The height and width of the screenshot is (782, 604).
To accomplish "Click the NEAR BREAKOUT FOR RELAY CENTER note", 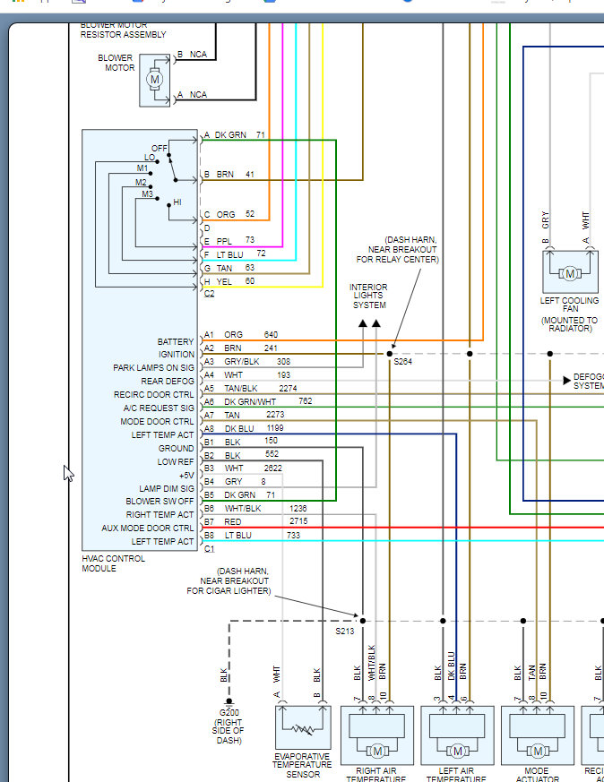I will click(x=398, y=254).
